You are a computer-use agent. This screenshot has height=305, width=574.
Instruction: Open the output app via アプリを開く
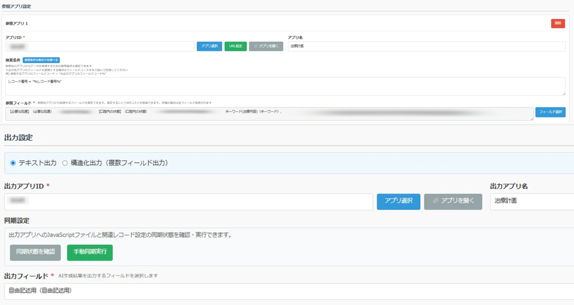pyautogui.click(x=453, y=201)
